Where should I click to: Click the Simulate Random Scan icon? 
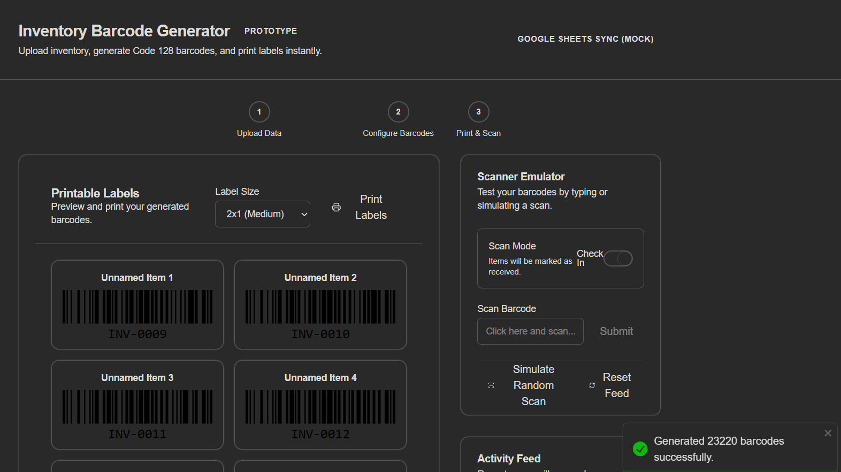click(491, 385)
